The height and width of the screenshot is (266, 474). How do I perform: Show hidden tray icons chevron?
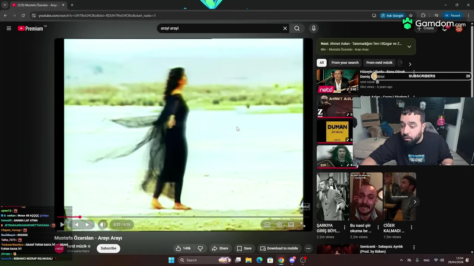coord(401,260)
